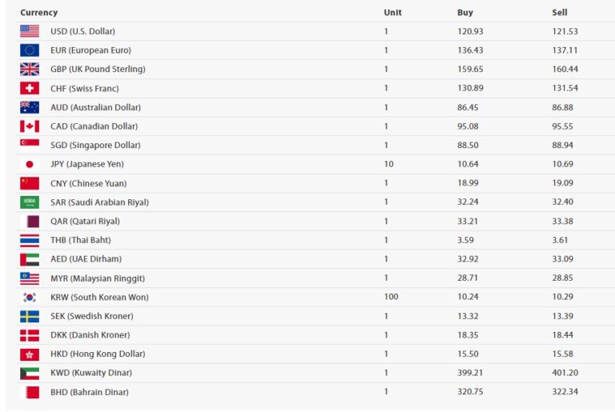Click the USD buy rate 120.93

(470, 31)
